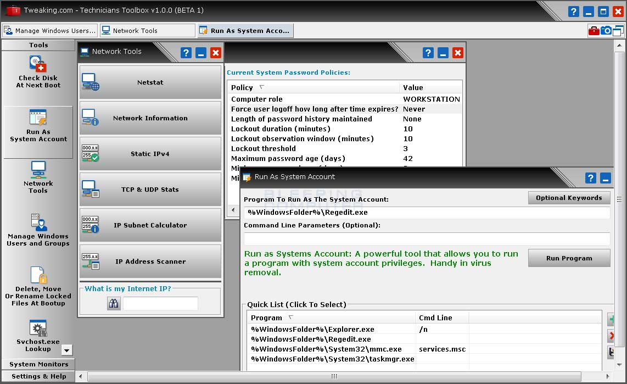627x384 pixels.
Task: Select the Lockout duration (minutes) row
Action: tap(345, 129)
